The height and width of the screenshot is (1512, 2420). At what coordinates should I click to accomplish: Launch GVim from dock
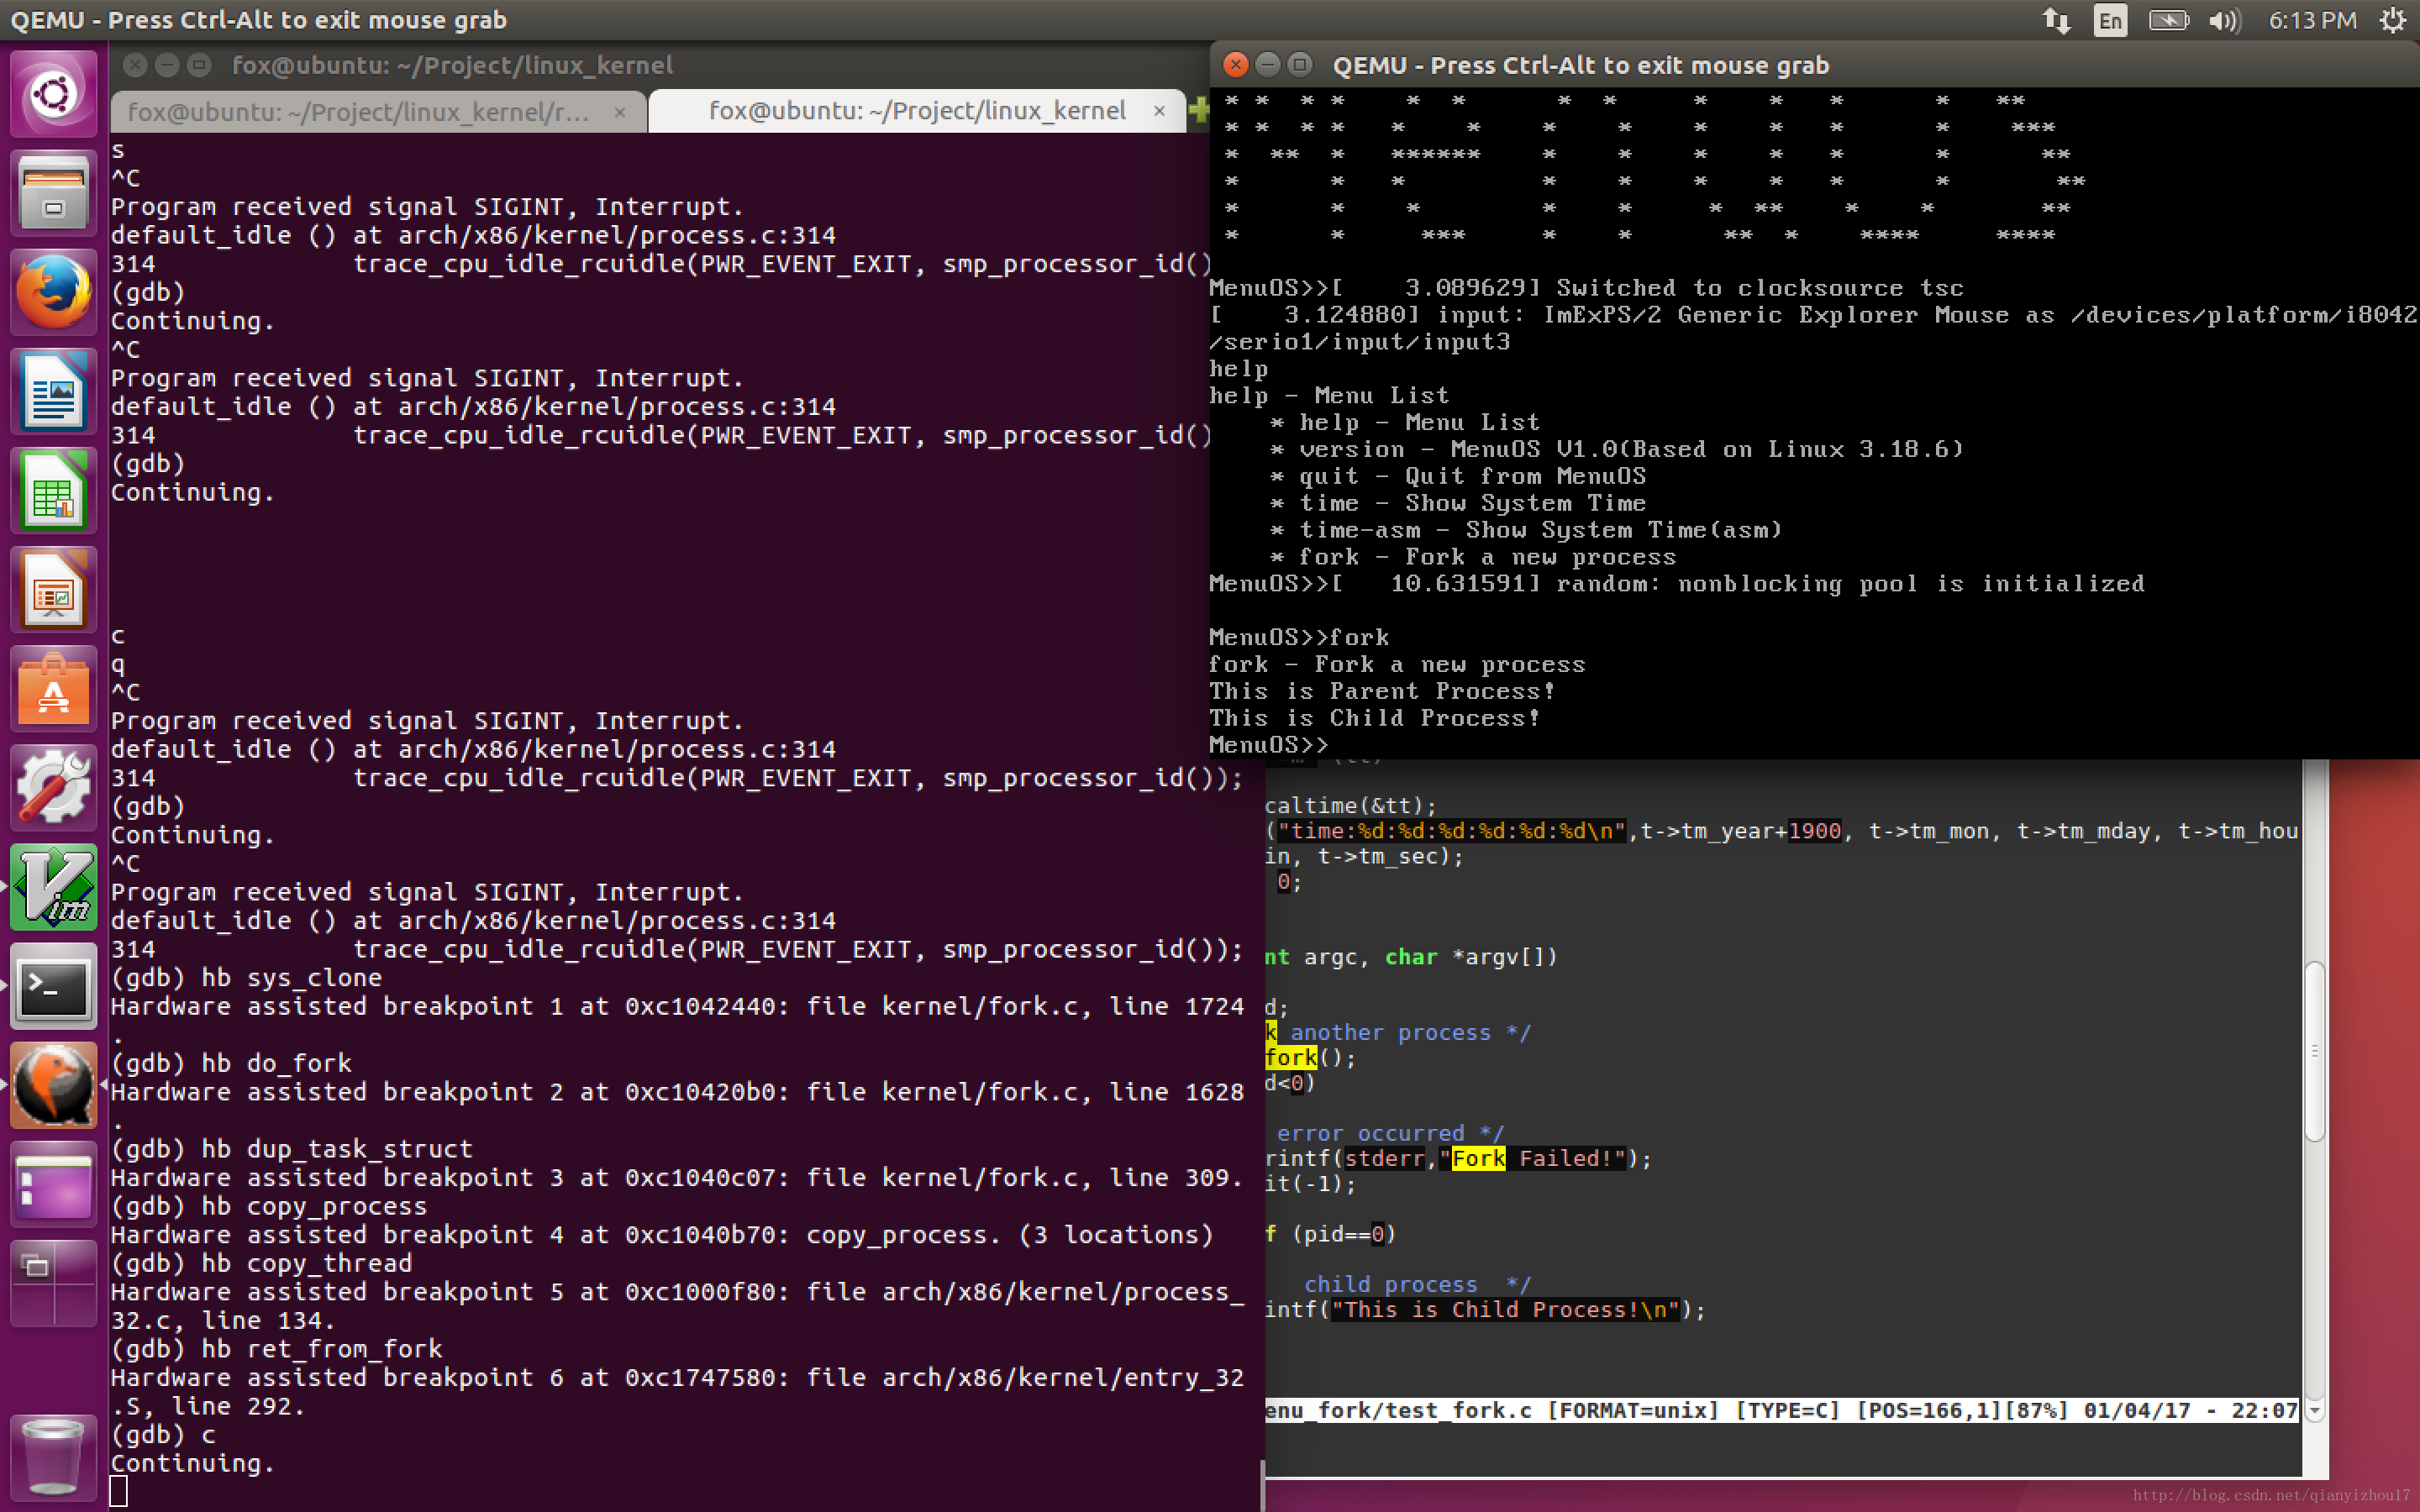(x=53, y=887)
